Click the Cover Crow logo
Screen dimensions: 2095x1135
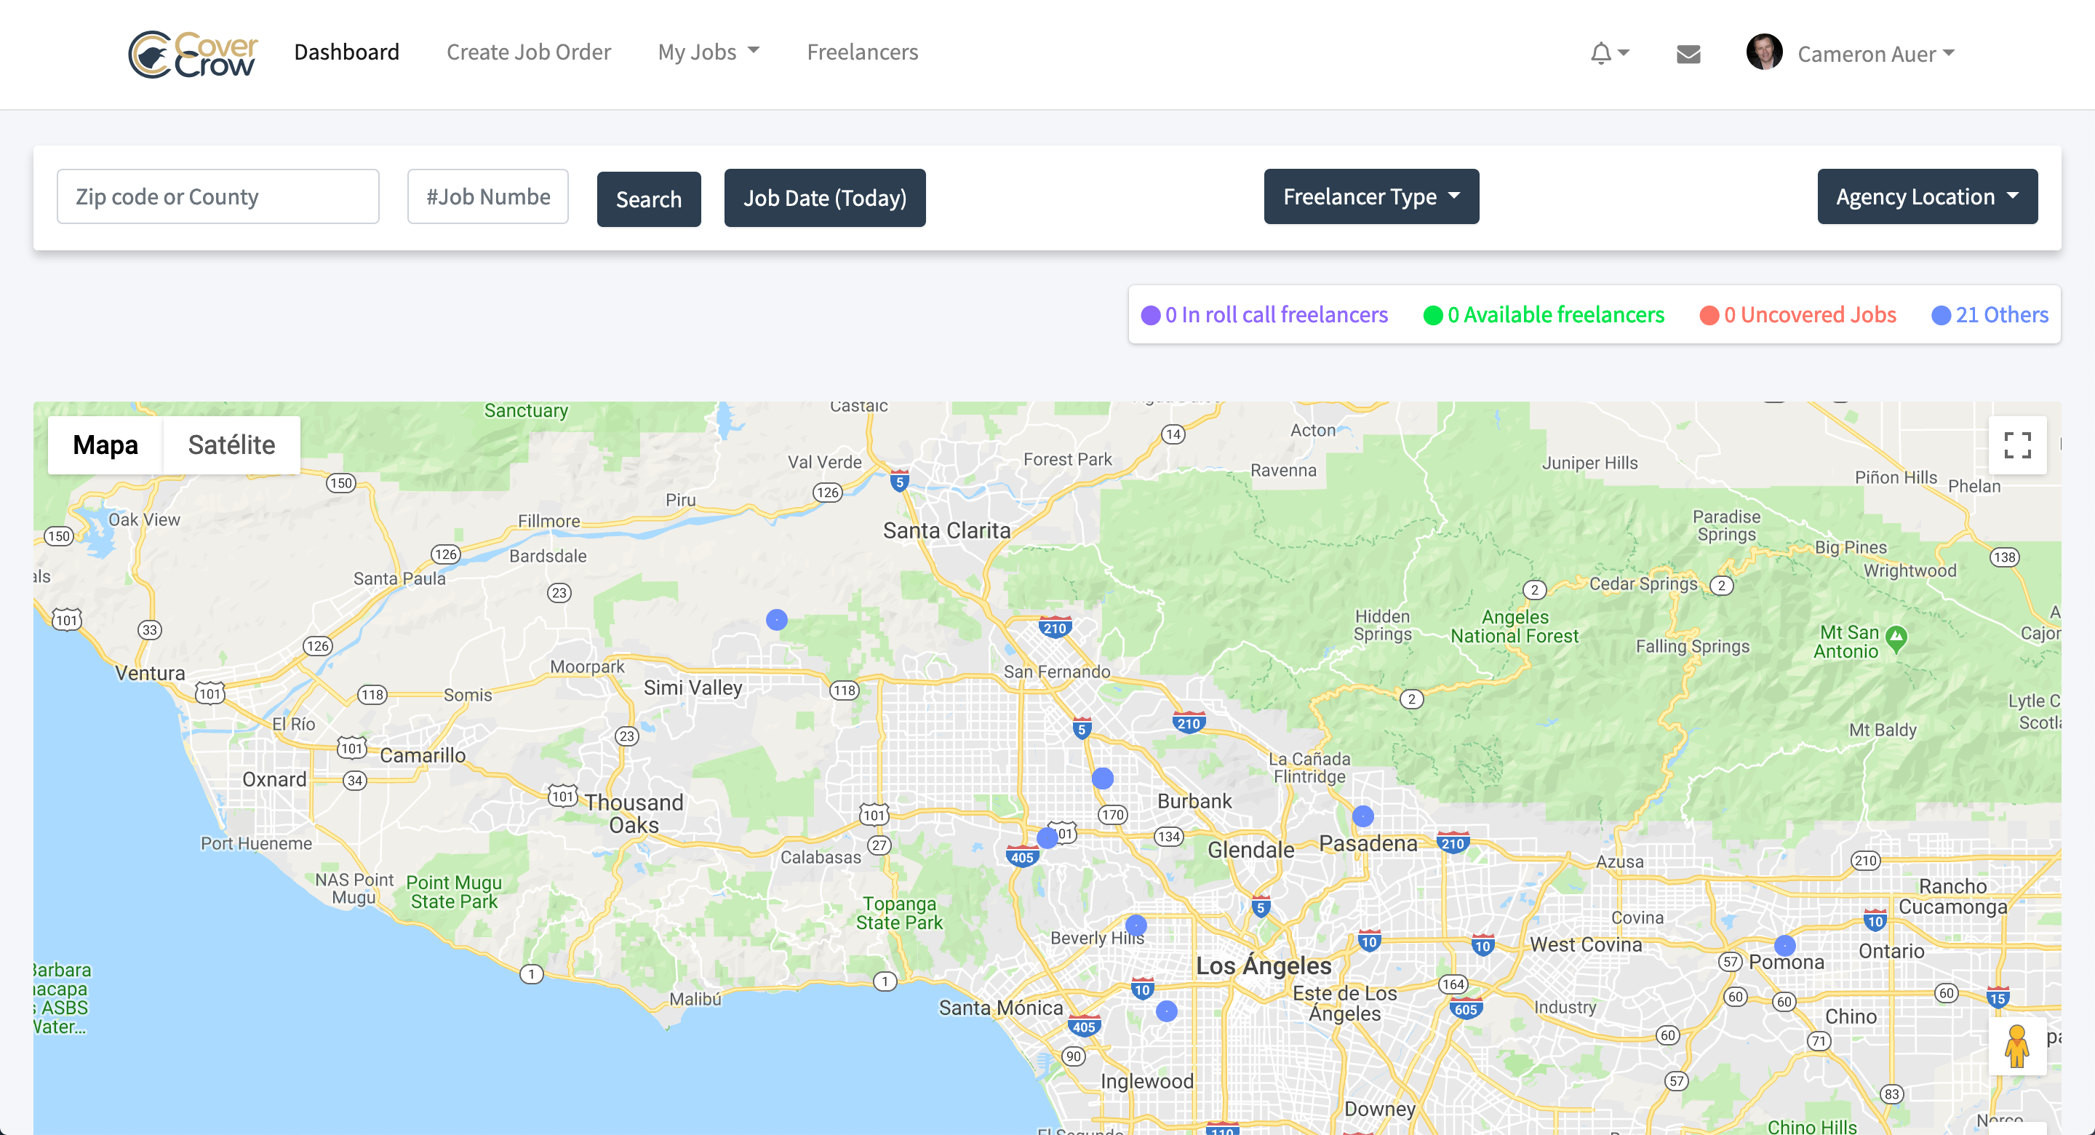coord(193,54)
